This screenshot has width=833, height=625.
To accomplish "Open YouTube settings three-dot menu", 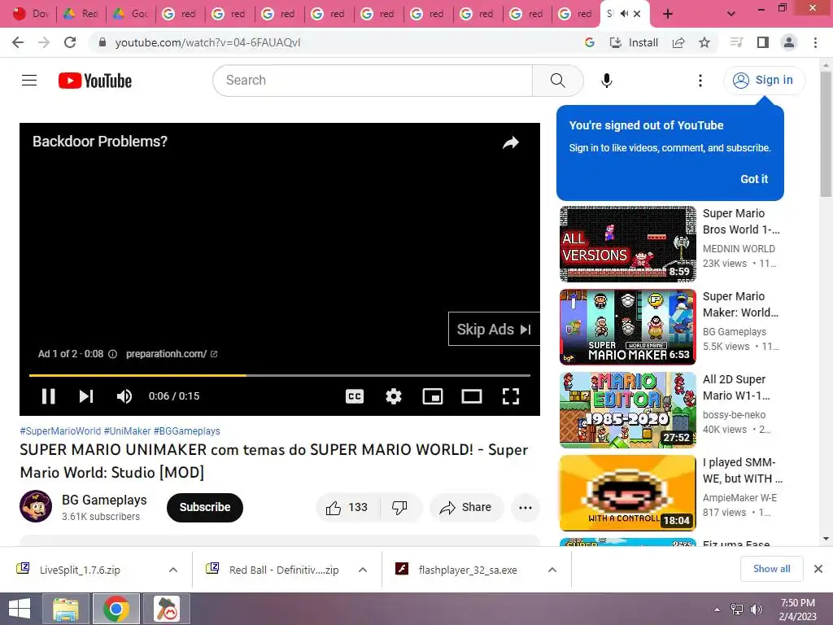I will click(x=700, y=81).
